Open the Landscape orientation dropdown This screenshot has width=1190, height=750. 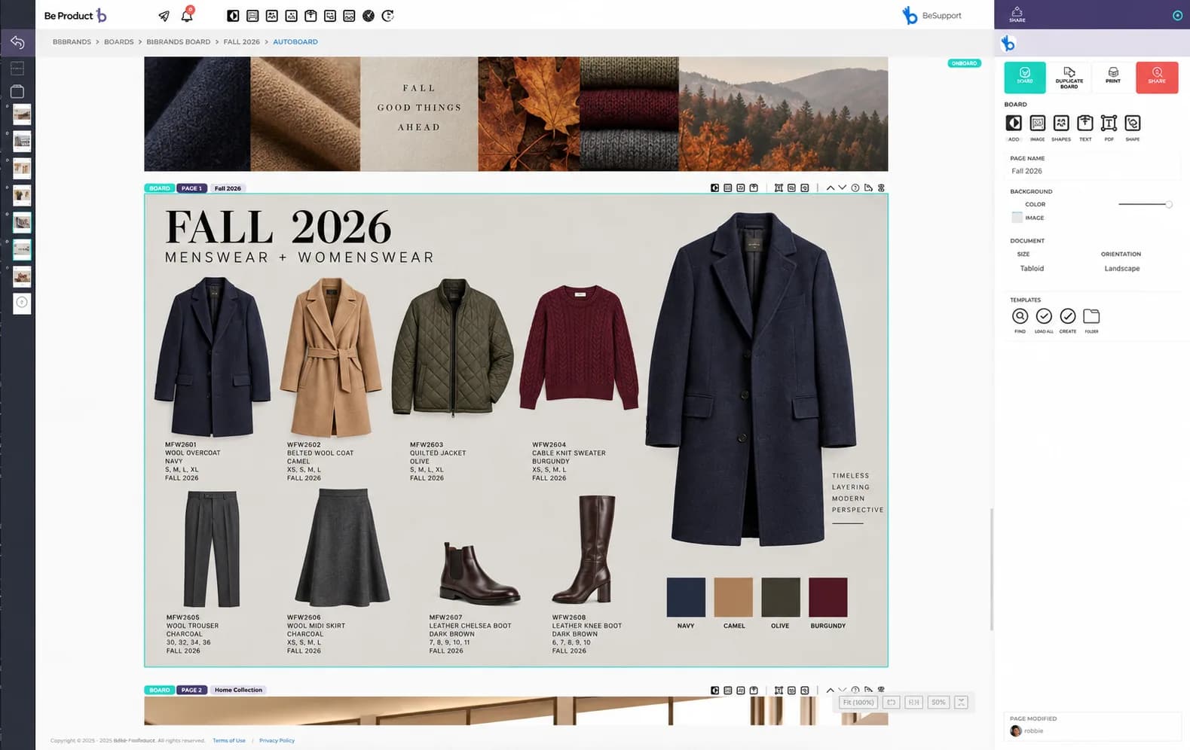[x=1122, y=269]
